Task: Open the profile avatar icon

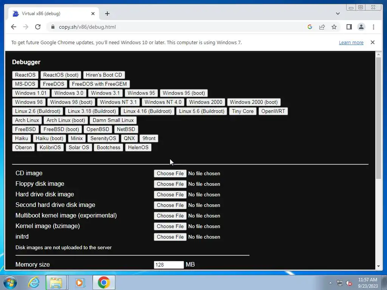Action: point(361,27)
